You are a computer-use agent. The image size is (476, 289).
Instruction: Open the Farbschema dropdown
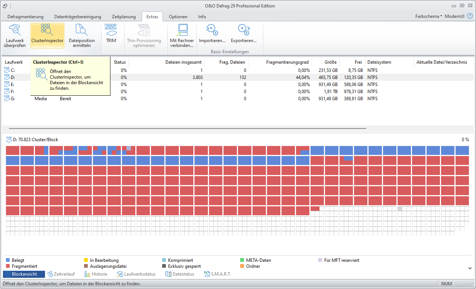[x=429, y=16]
